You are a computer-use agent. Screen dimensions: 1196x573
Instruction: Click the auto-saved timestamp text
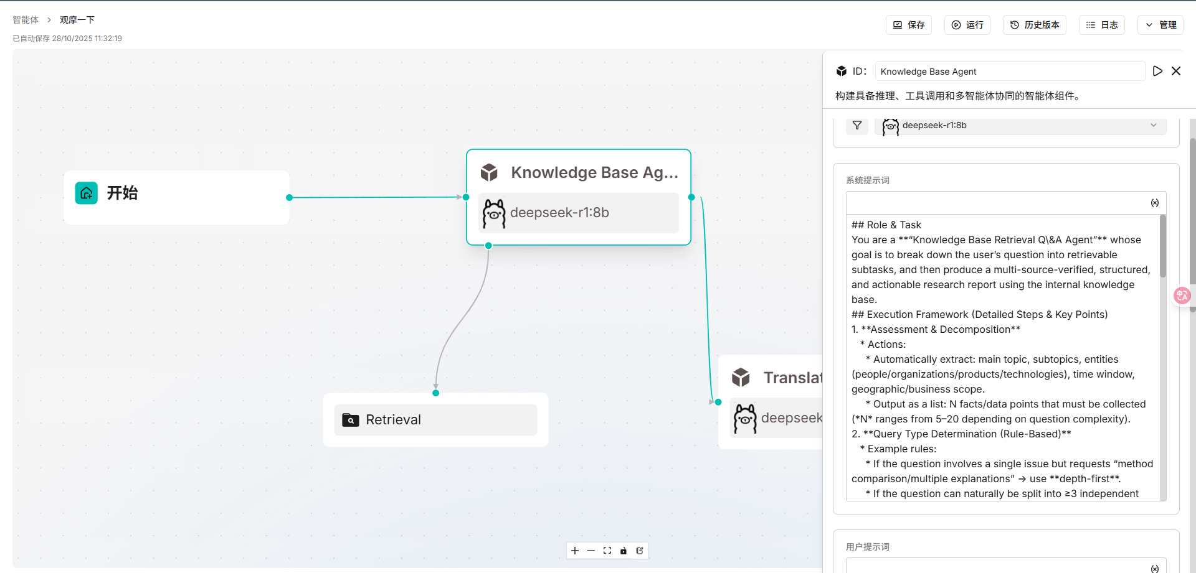click(67, 39)
